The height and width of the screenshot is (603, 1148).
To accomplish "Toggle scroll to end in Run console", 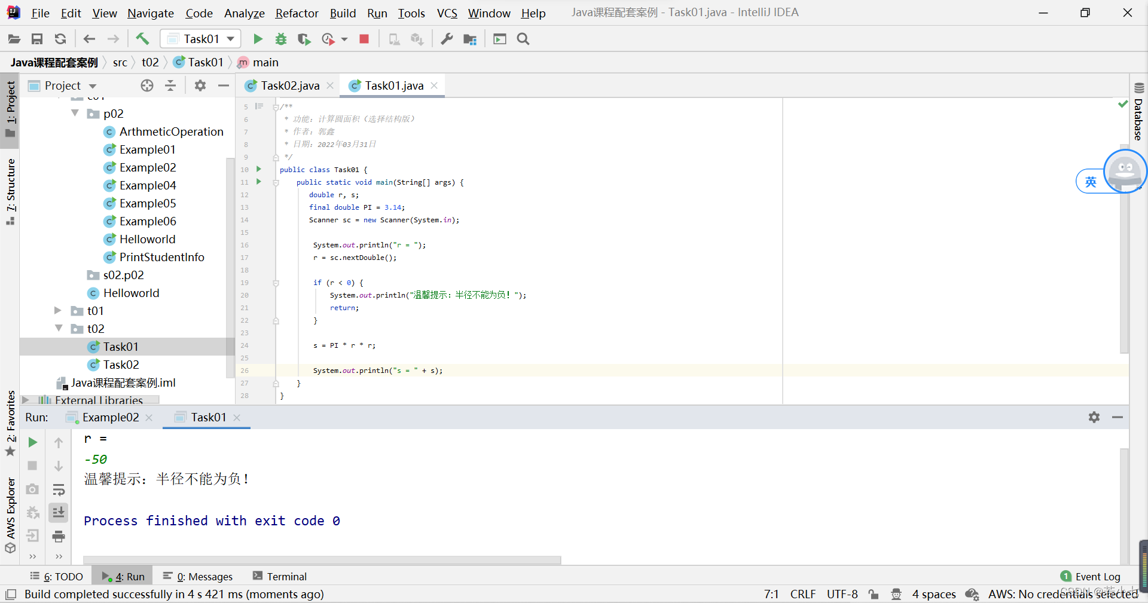I will [59, 513].
